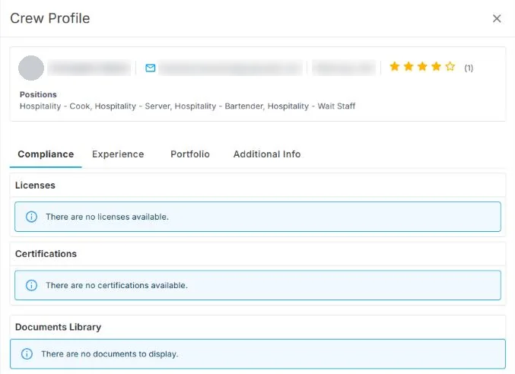Click the Documents Library heading
The width and height of the screenshot is (515, 374).
[x=58, y=327]
